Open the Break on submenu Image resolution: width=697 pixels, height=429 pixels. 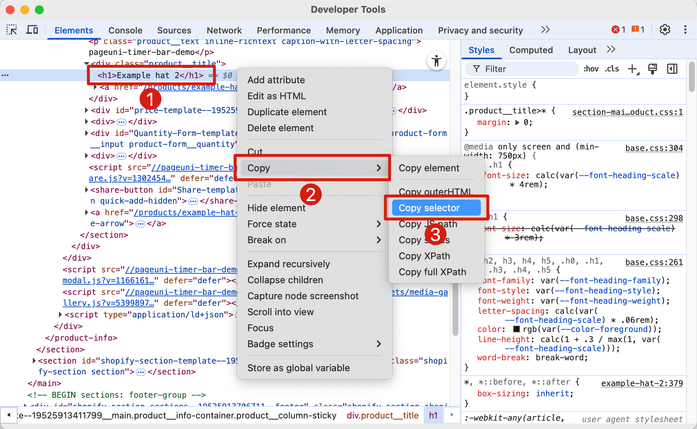[314, 240]
